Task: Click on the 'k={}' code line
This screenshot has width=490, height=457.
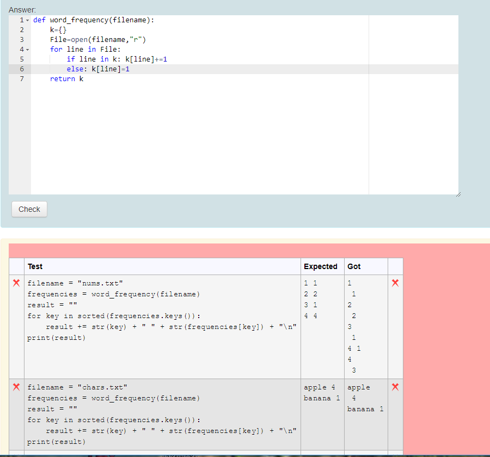Action: click(x=58, y=30)
